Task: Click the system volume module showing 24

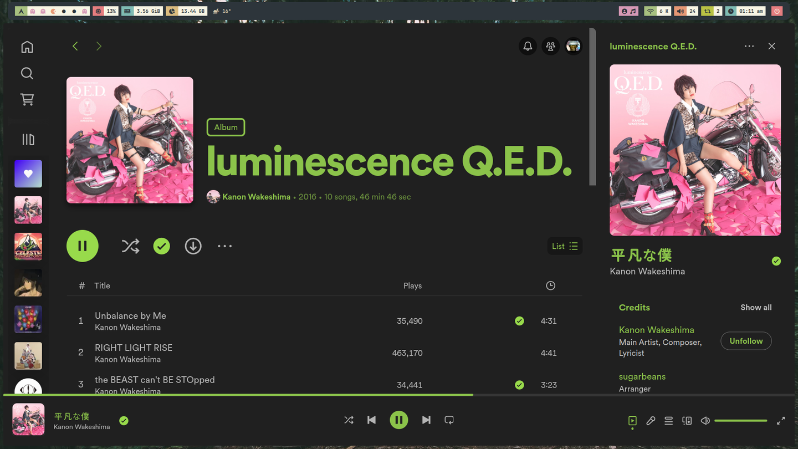Action: (x=687, y=11)
